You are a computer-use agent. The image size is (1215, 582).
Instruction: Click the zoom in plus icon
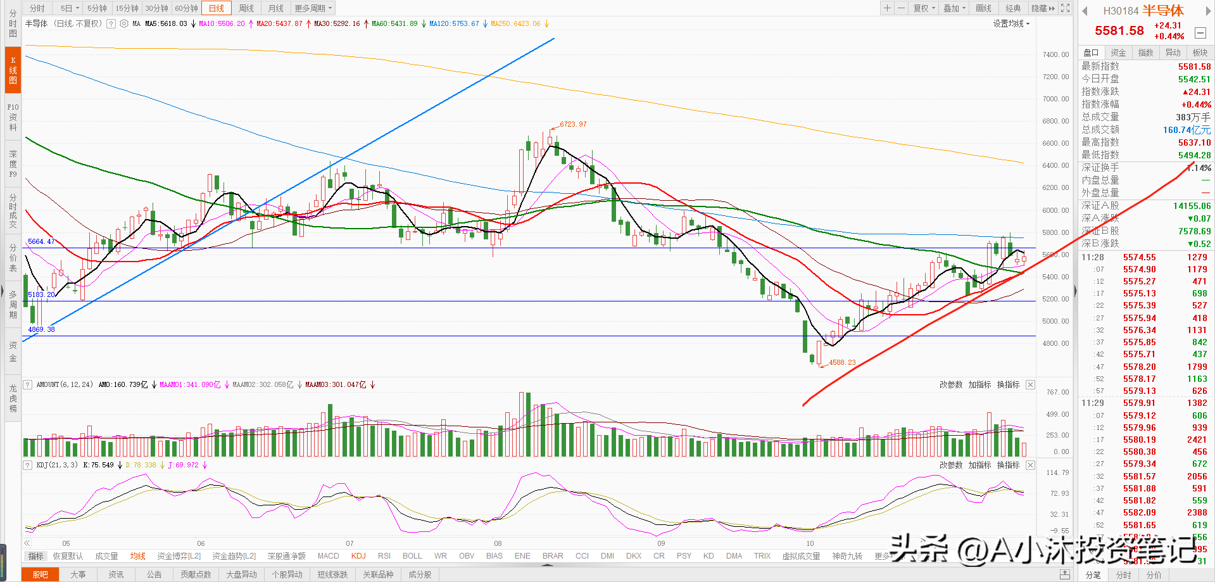pyautogui.click(x=887, y=8)
